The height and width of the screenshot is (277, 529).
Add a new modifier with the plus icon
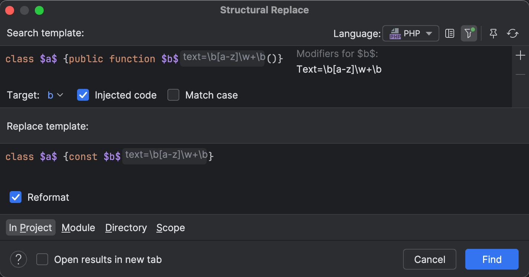coord(520,55)
